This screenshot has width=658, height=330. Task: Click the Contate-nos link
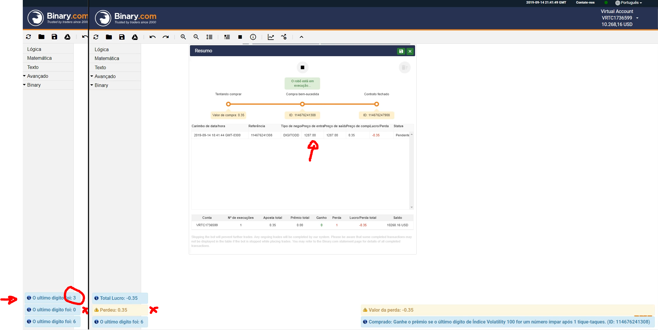pyautogui.click(x=585, y=2)
